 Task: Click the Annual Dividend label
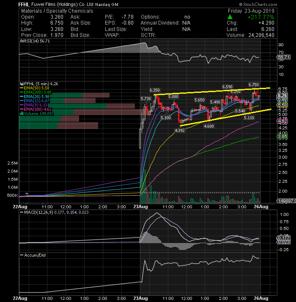[x=160, y=23]
